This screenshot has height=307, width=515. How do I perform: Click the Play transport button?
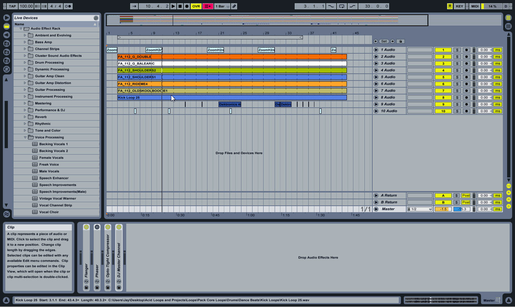coord(173,6)
